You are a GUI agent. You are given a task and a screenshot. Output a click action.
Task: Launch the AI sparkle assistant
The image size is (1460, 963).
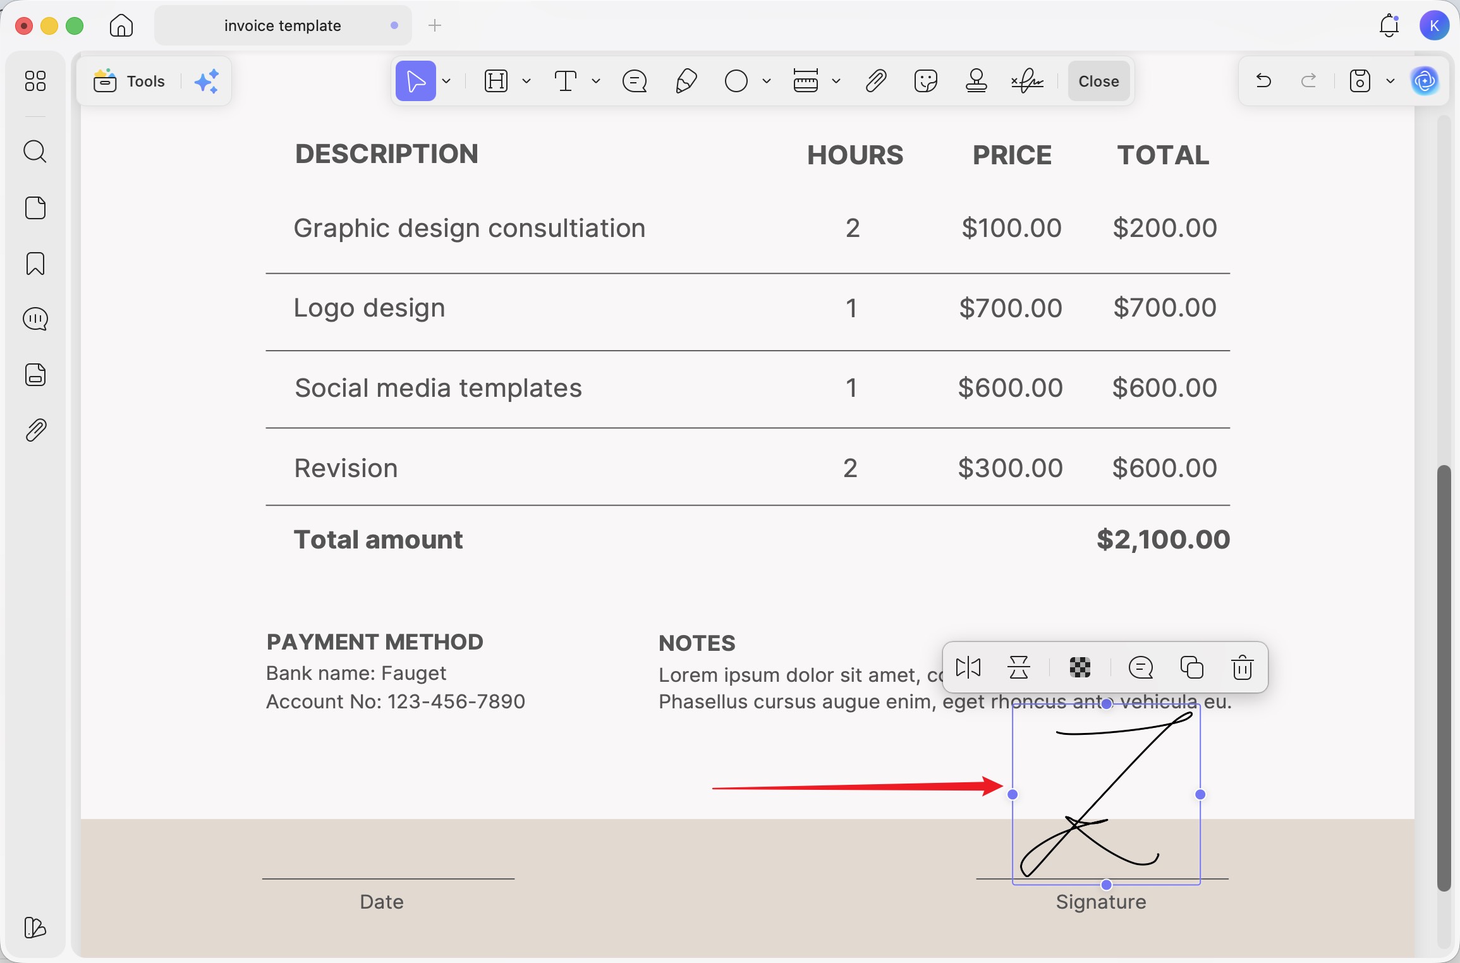coord(207,81)
